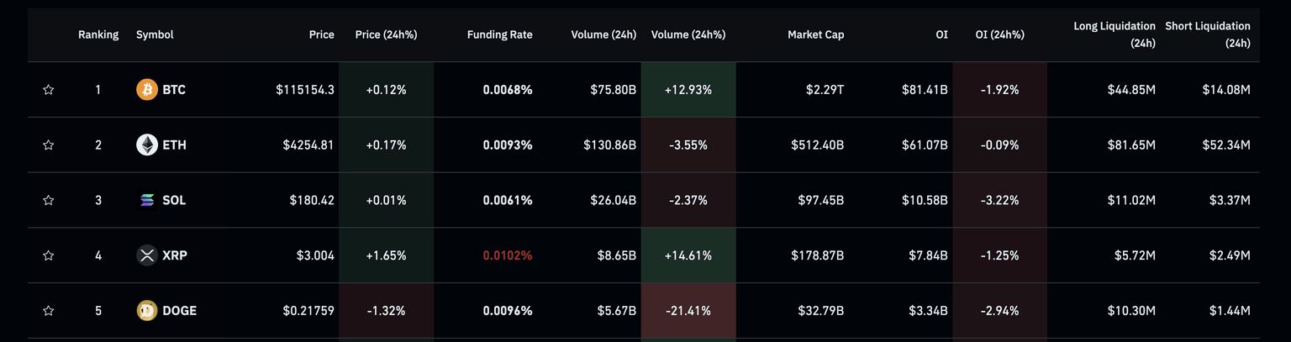Click XRP funding rate value 0.0102%
The width and height of the screenshot is (1291, 342).
coord(507,255)
